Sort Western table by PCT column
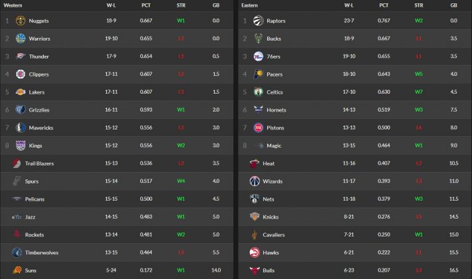 [x=146, y=5]
